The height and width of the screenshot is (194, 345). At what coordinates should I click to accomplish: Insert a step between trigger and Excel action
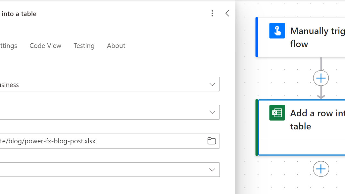321,78
